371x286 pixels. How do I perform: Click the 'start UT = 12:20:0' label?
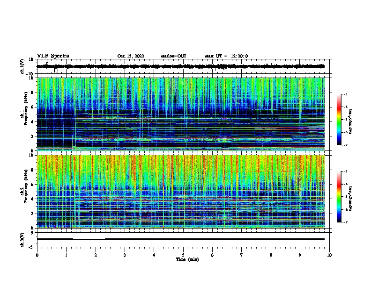(x=226, y=56)
